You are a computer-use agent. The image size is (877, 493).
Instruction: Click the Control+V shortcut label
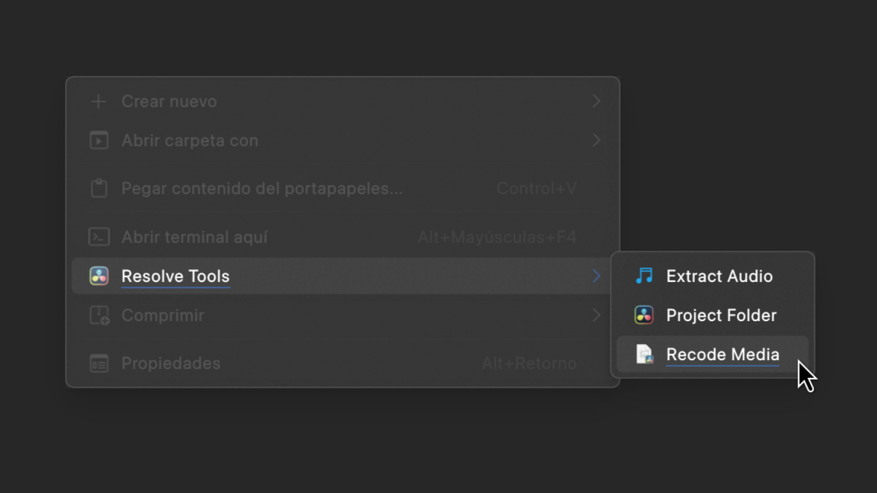[536, 188]
